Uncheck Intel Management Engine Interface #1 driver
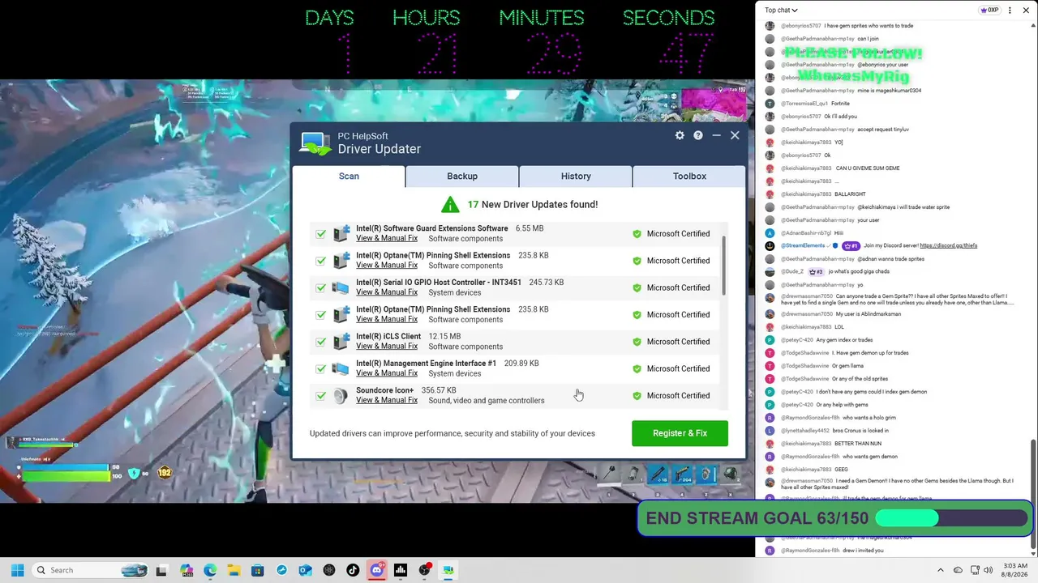The width and height of the screenshot is (1038, 583). pos(321,368)
